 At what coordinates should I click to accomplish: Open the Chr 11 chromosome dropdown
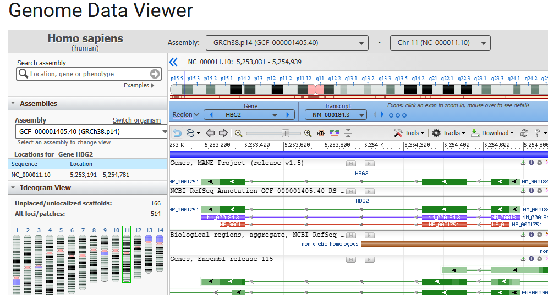(440, 43)
